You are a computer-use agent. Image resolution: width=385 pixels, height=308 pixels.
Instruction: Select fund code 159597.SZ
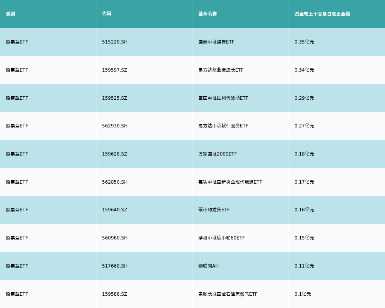coord(115,70)
